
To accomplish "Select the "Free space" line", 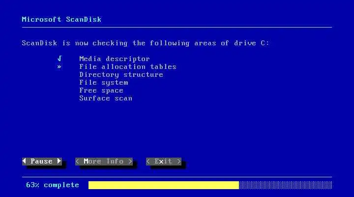I will click(101, 91).
